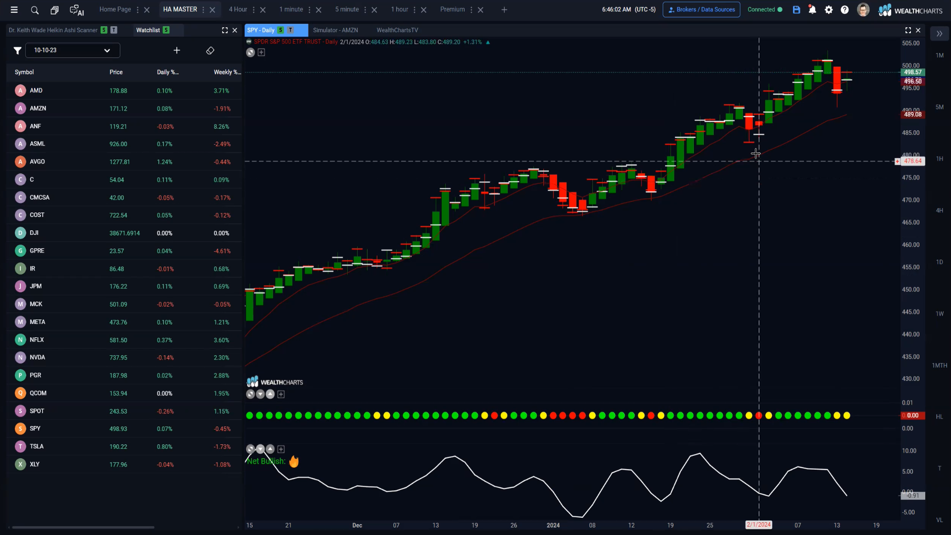The height and width of the screenshot is (535, 951).
Task: Select the NVDA row in the watchlist
Action: coord(124,358)
